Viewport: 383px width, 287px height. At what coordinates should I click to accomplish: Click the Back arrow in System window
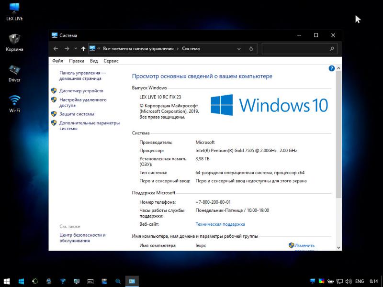click(56, 49)
